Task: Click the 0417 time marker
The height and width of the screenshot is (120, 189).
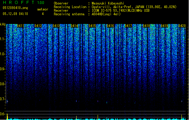Action: [x=128, y=26]
